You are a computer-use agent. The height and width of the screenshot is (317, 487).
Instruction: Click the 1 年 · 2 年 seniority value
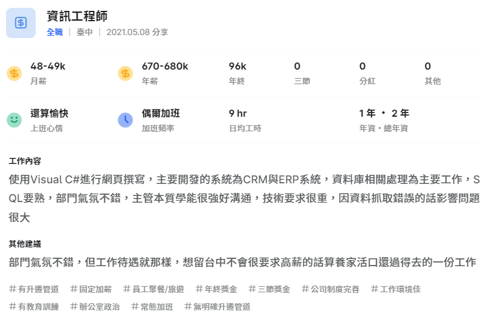click(384, 113)
